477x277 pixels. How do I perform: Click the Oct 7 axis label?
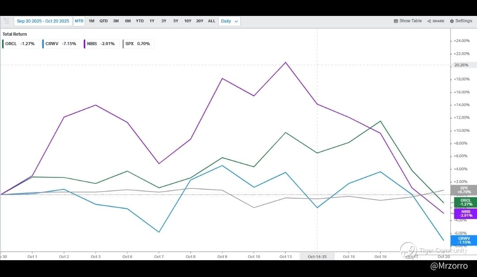(x=159, y=257)
